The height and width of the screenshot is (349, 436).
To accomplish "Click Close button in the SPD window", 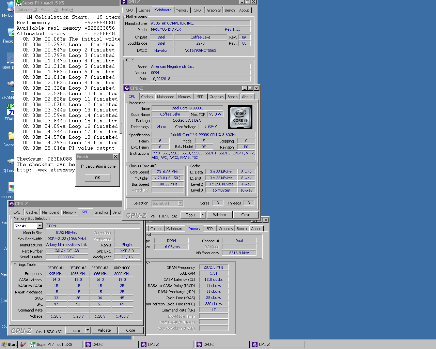I will coord(130,330).
